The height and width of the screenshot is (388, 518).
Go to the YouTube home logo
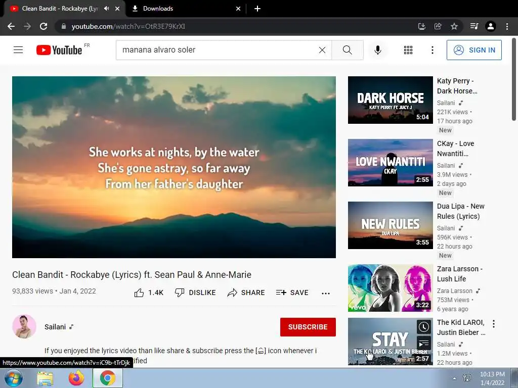pyautogui.click(x=59, y=50)
